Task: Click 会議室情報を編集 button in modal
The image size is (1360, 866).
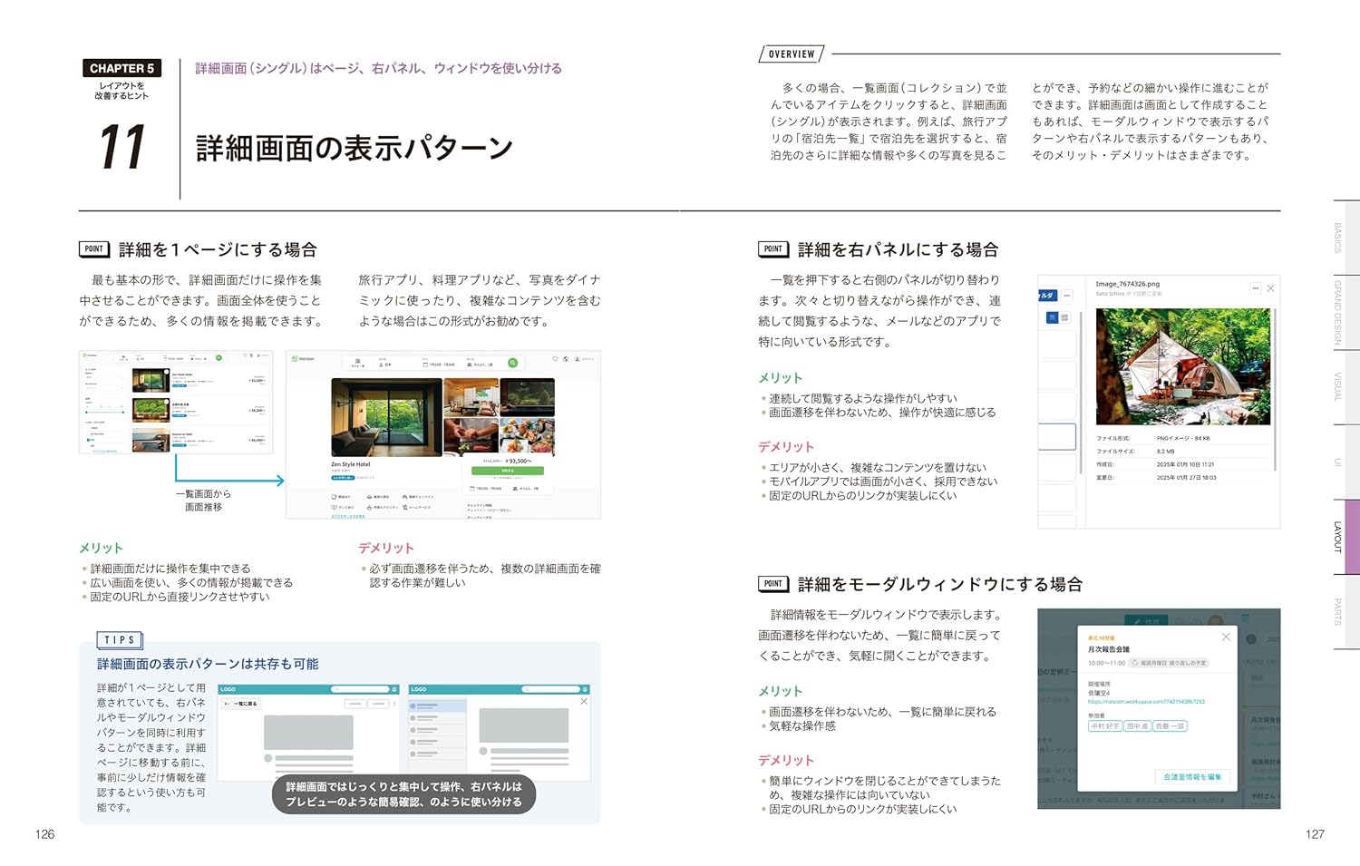Action: point(1193,776)
